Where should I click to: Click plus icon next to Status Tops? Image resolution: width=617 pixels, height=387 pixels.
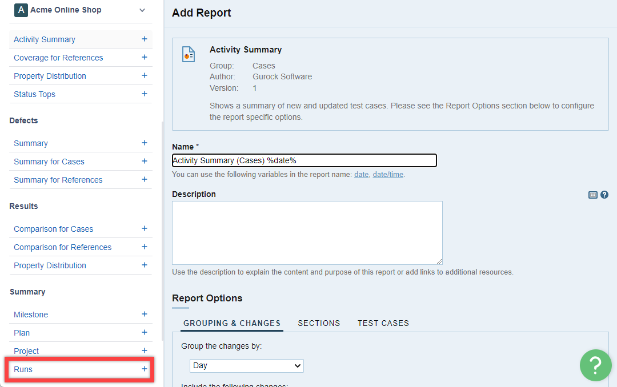tap(144, 94)
